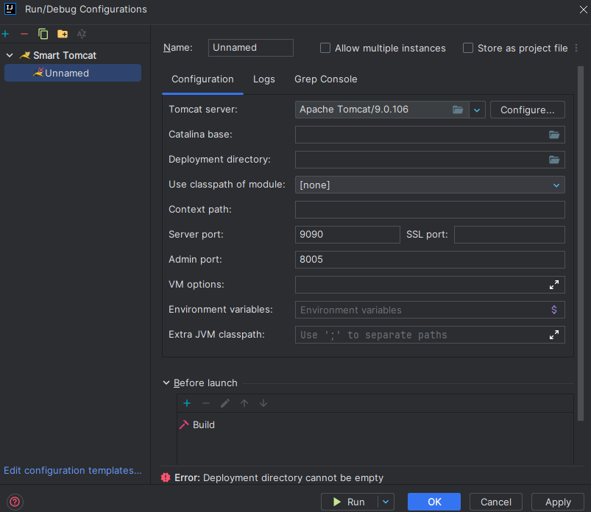The height and width of the screenshot is (512, 591).
Task: Open Store as project file options
Action: coord(576,49)
